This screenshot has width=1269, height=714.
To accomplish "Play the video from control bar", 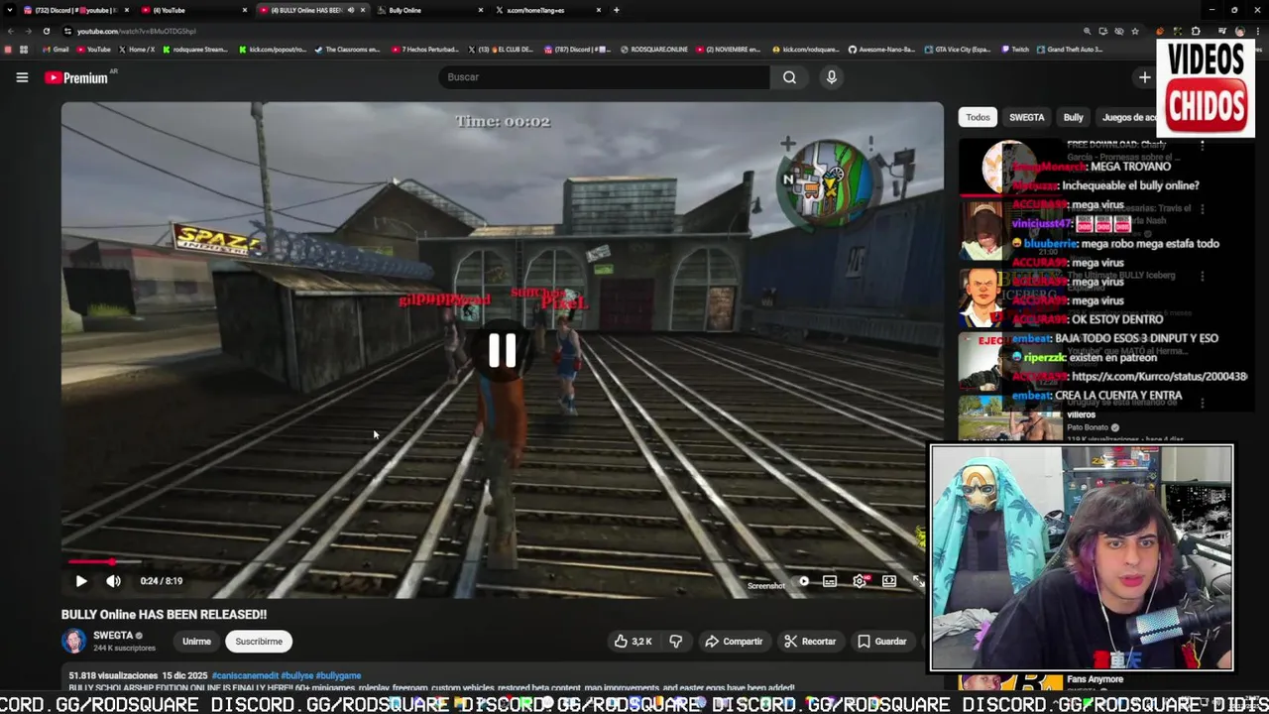I will click(81, 581).
